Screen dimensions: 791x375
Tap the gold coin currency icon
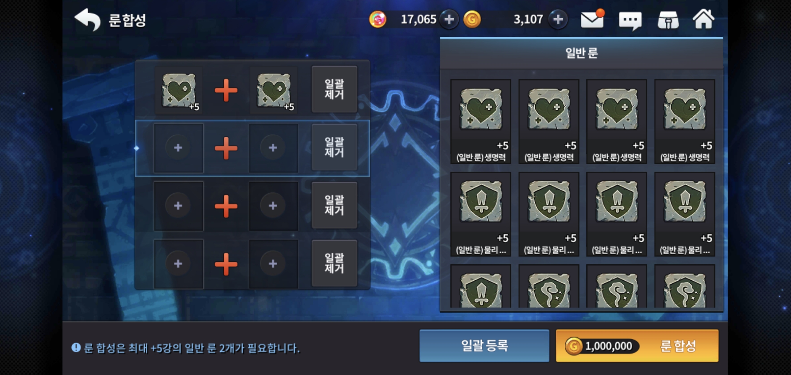(472, 19)
